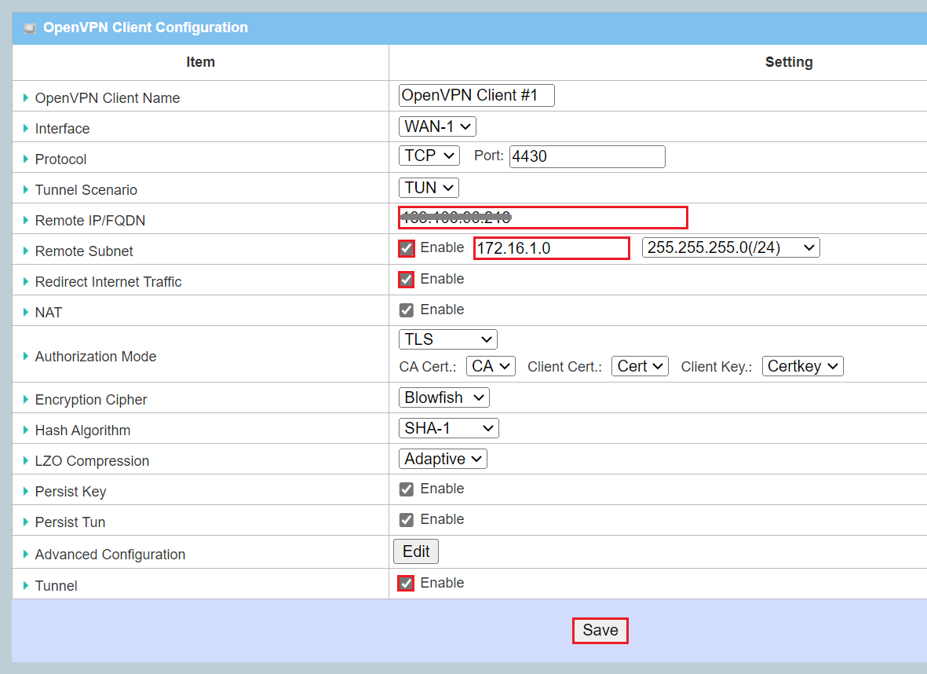Click the Advanced Configuration Edit button
This screenshot has height=674, width=927.
point(416,551)
